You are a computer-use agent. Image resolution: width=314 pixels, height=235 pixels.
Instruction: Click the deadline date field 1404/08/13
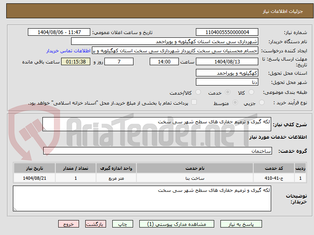point(227,61)
